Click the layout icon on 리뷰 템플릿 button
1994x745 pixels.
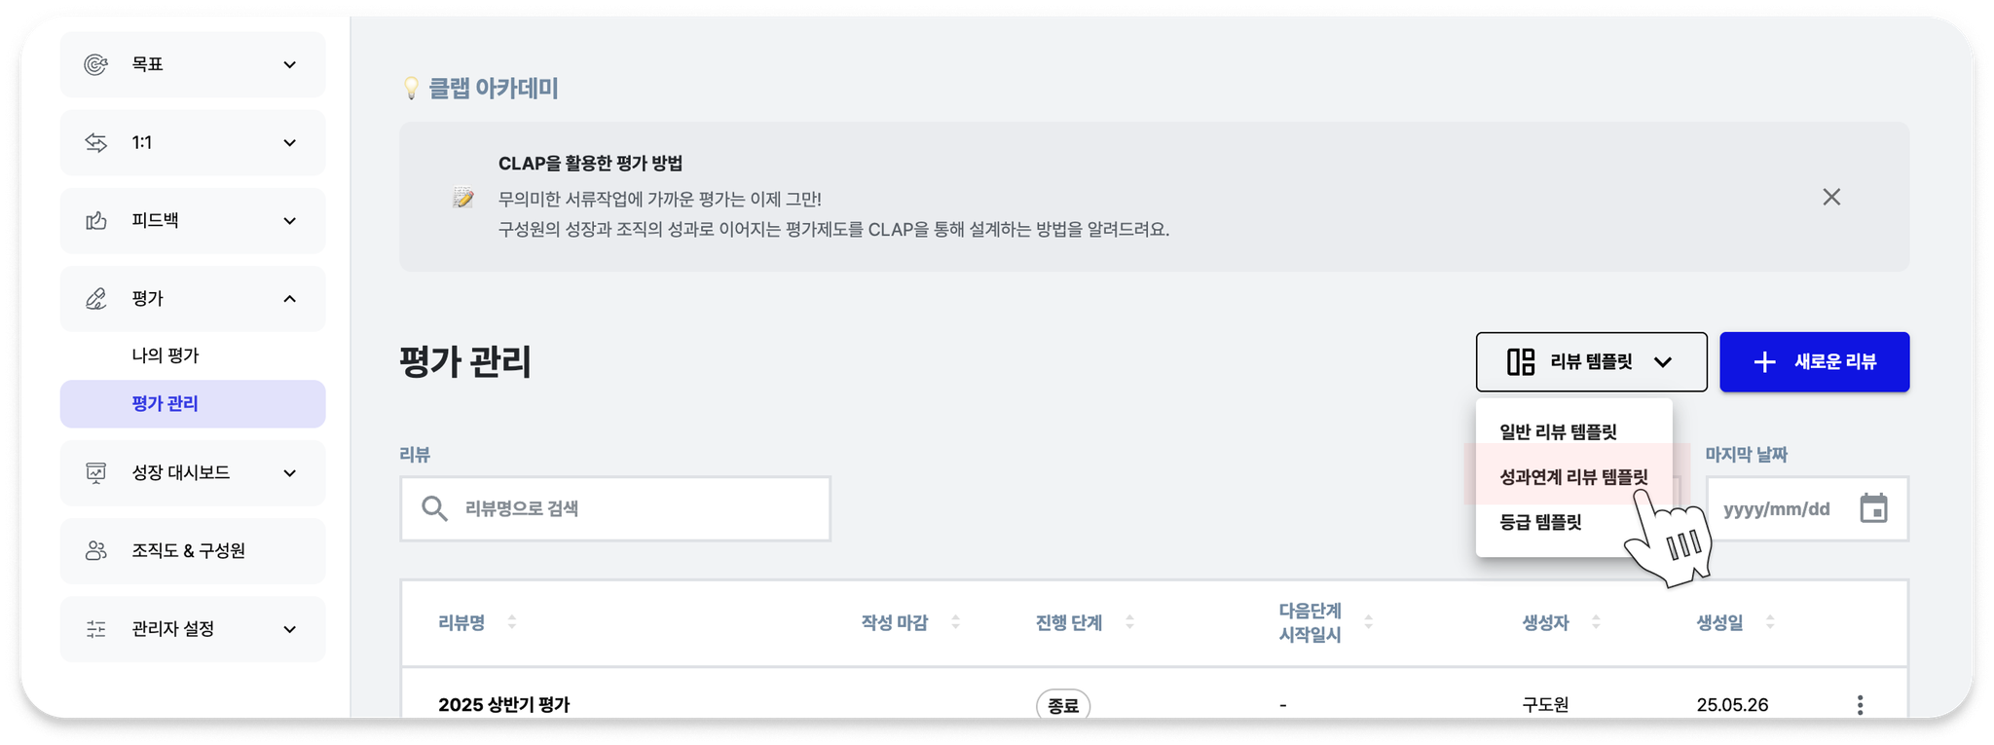pyautogui.click(x=1521, y=361)
